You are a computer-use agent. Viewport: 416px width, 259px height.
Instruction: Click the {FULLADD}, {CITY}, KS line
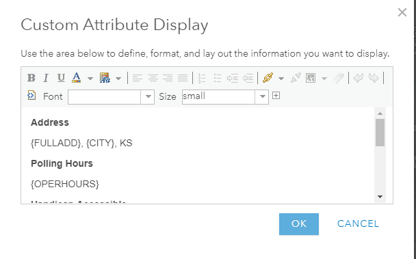click(81, 143)
